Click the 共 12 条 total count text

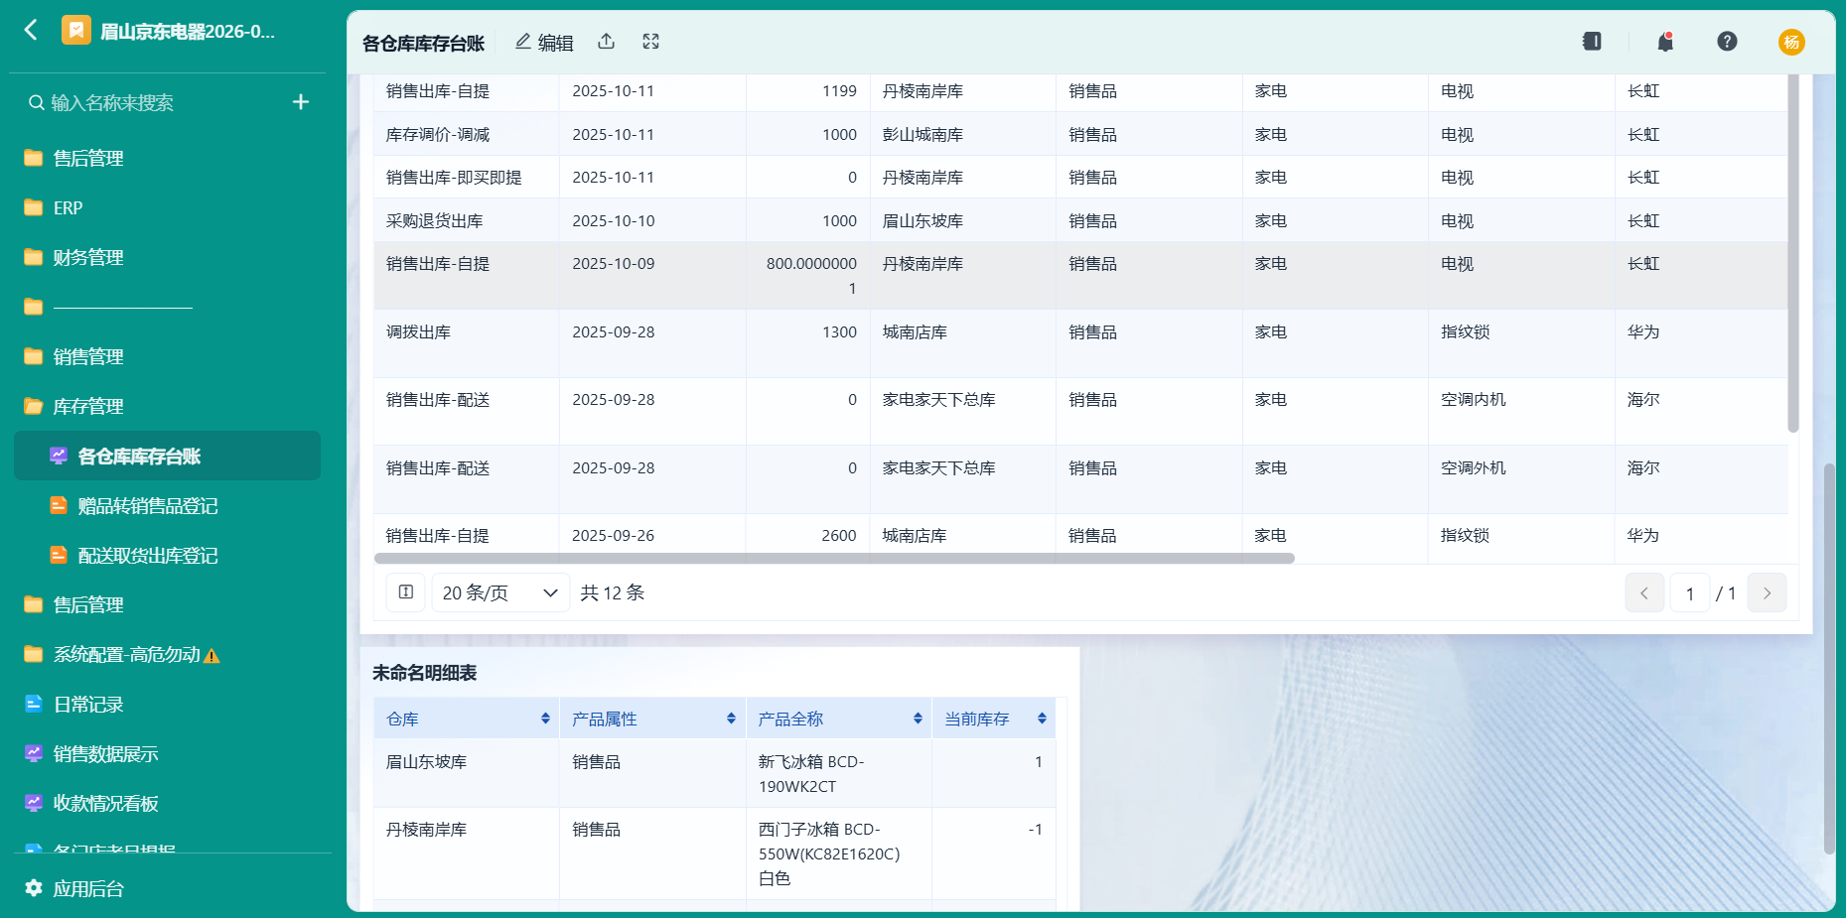613,592
